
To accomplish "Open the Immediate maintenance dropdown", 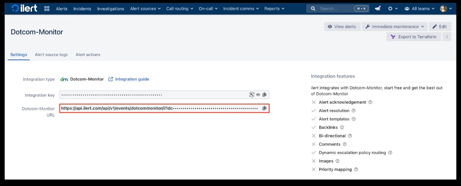I will 394,26.
